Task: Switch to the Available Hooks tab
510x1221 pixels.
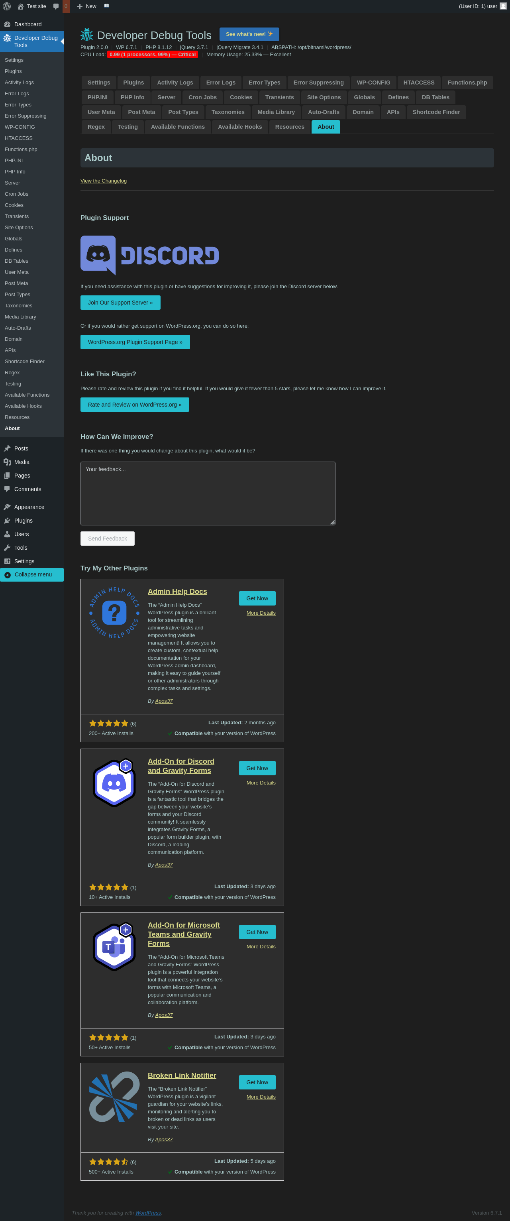Action: click(240, 126)
